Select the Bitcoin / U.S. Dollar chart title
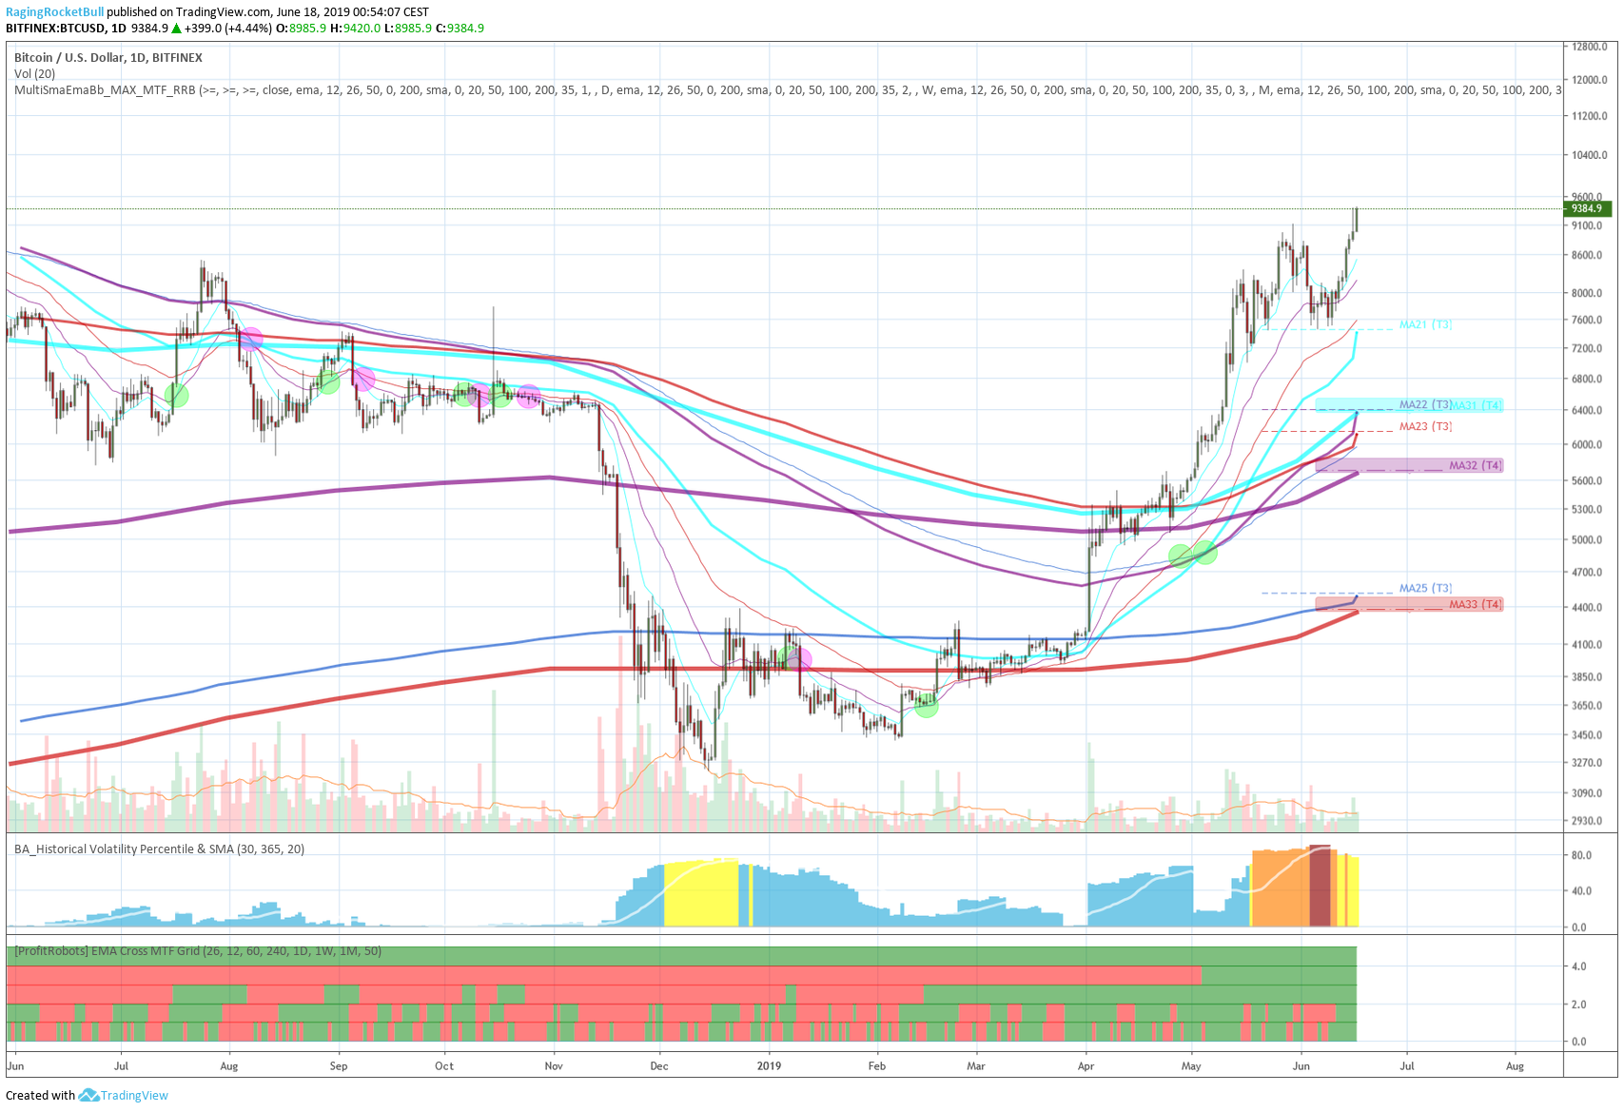The image size is (1624, 1112). [x=108, y=57]
